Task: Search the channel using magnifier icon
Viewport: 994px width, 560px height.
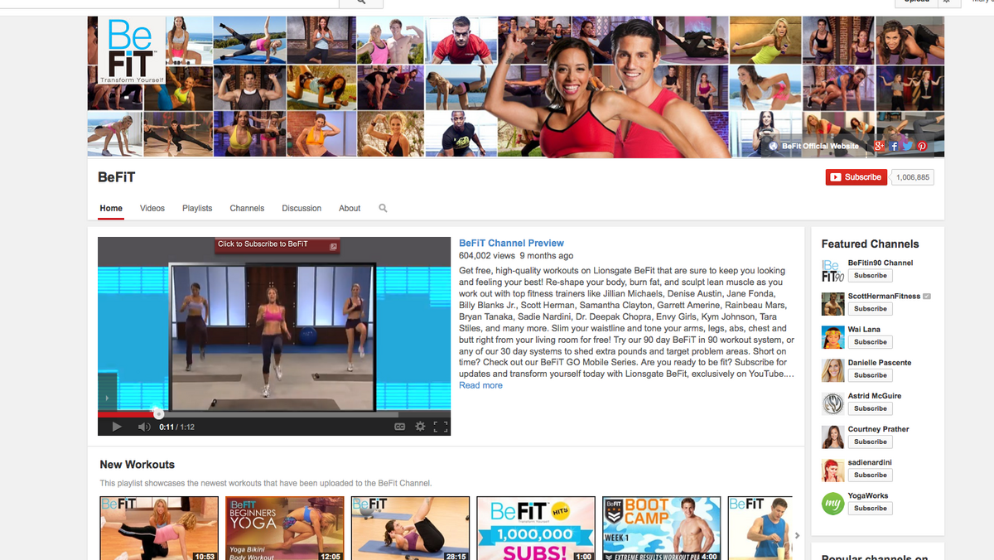Action: click(383, 209)
